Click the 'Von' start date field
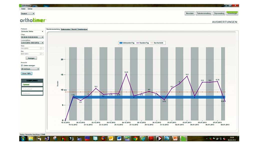Screen dimensions: 256x144 (30, 48)
